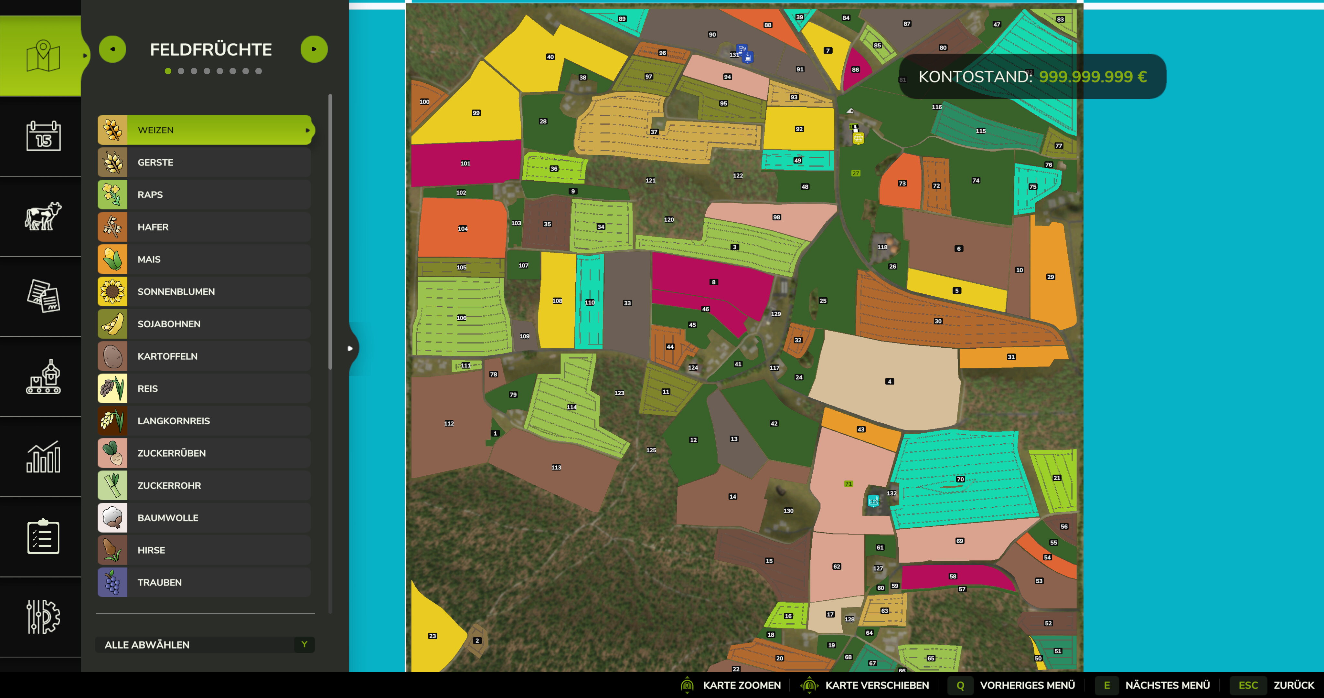Open the calendar icon in sidebar
This screenshot has height=698, width=1324.
click(43, 136)
